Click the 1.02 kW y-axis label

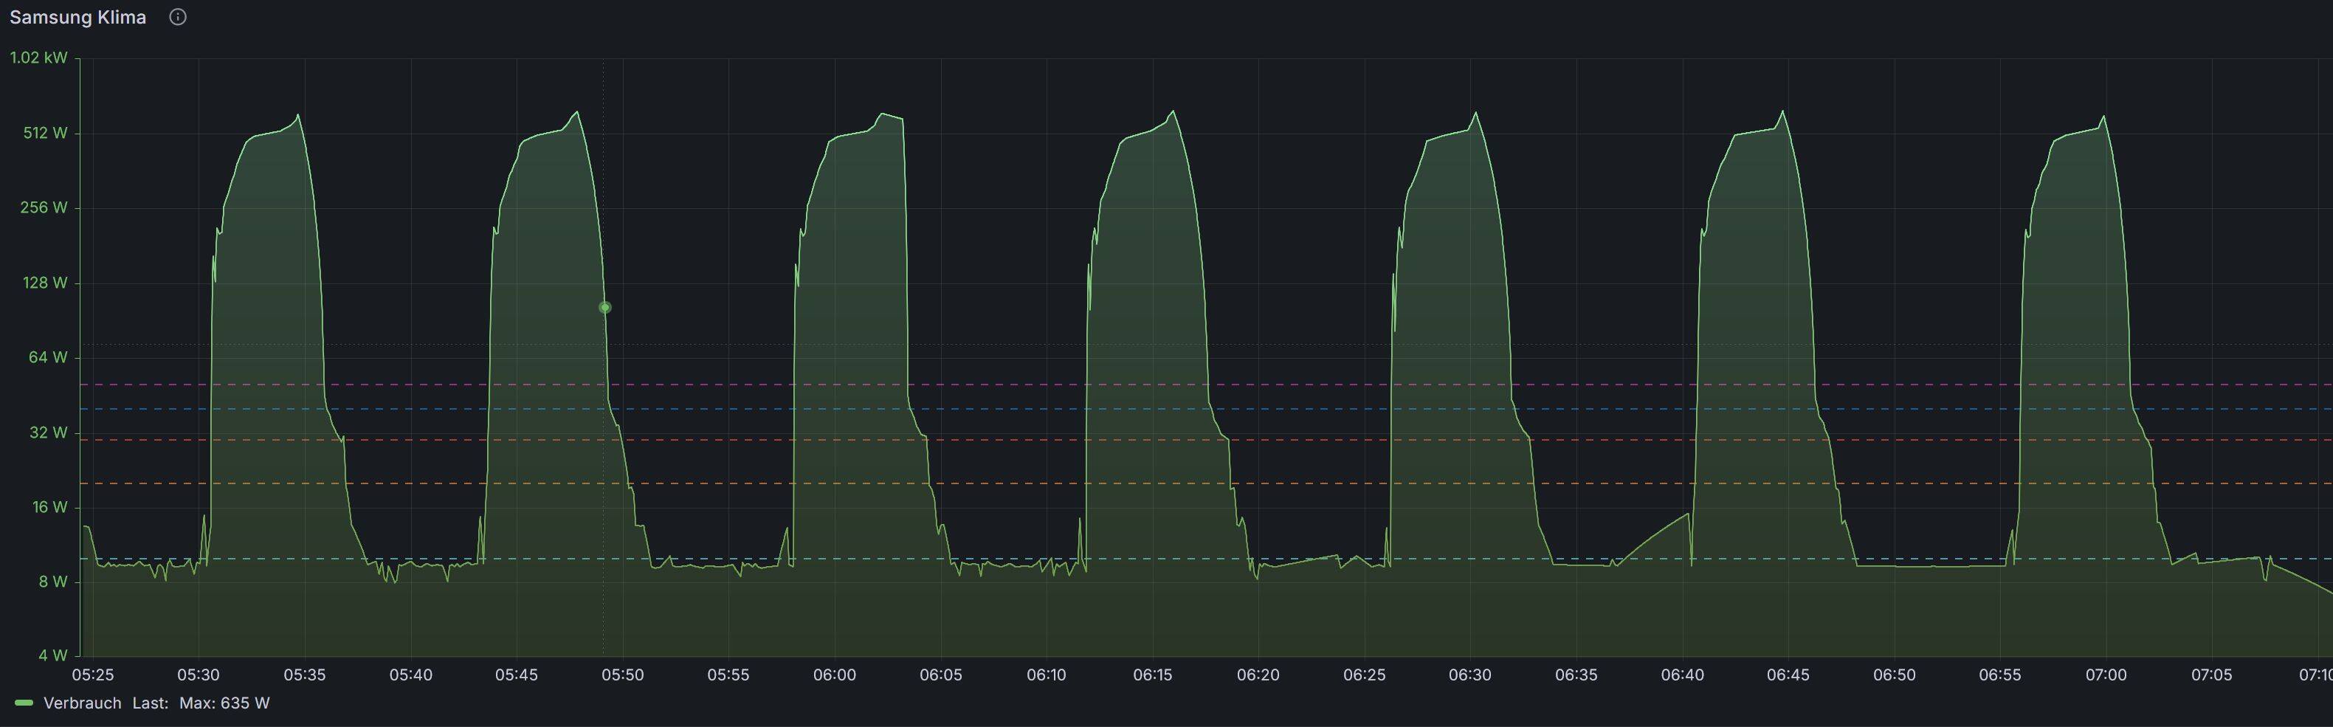click(x=38, y=58)
